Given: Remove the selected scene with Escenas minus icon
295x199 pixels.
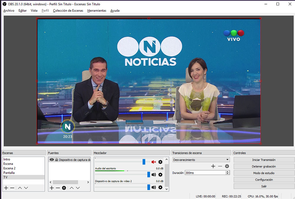Looking at the screenshot, I should (12, 188).
